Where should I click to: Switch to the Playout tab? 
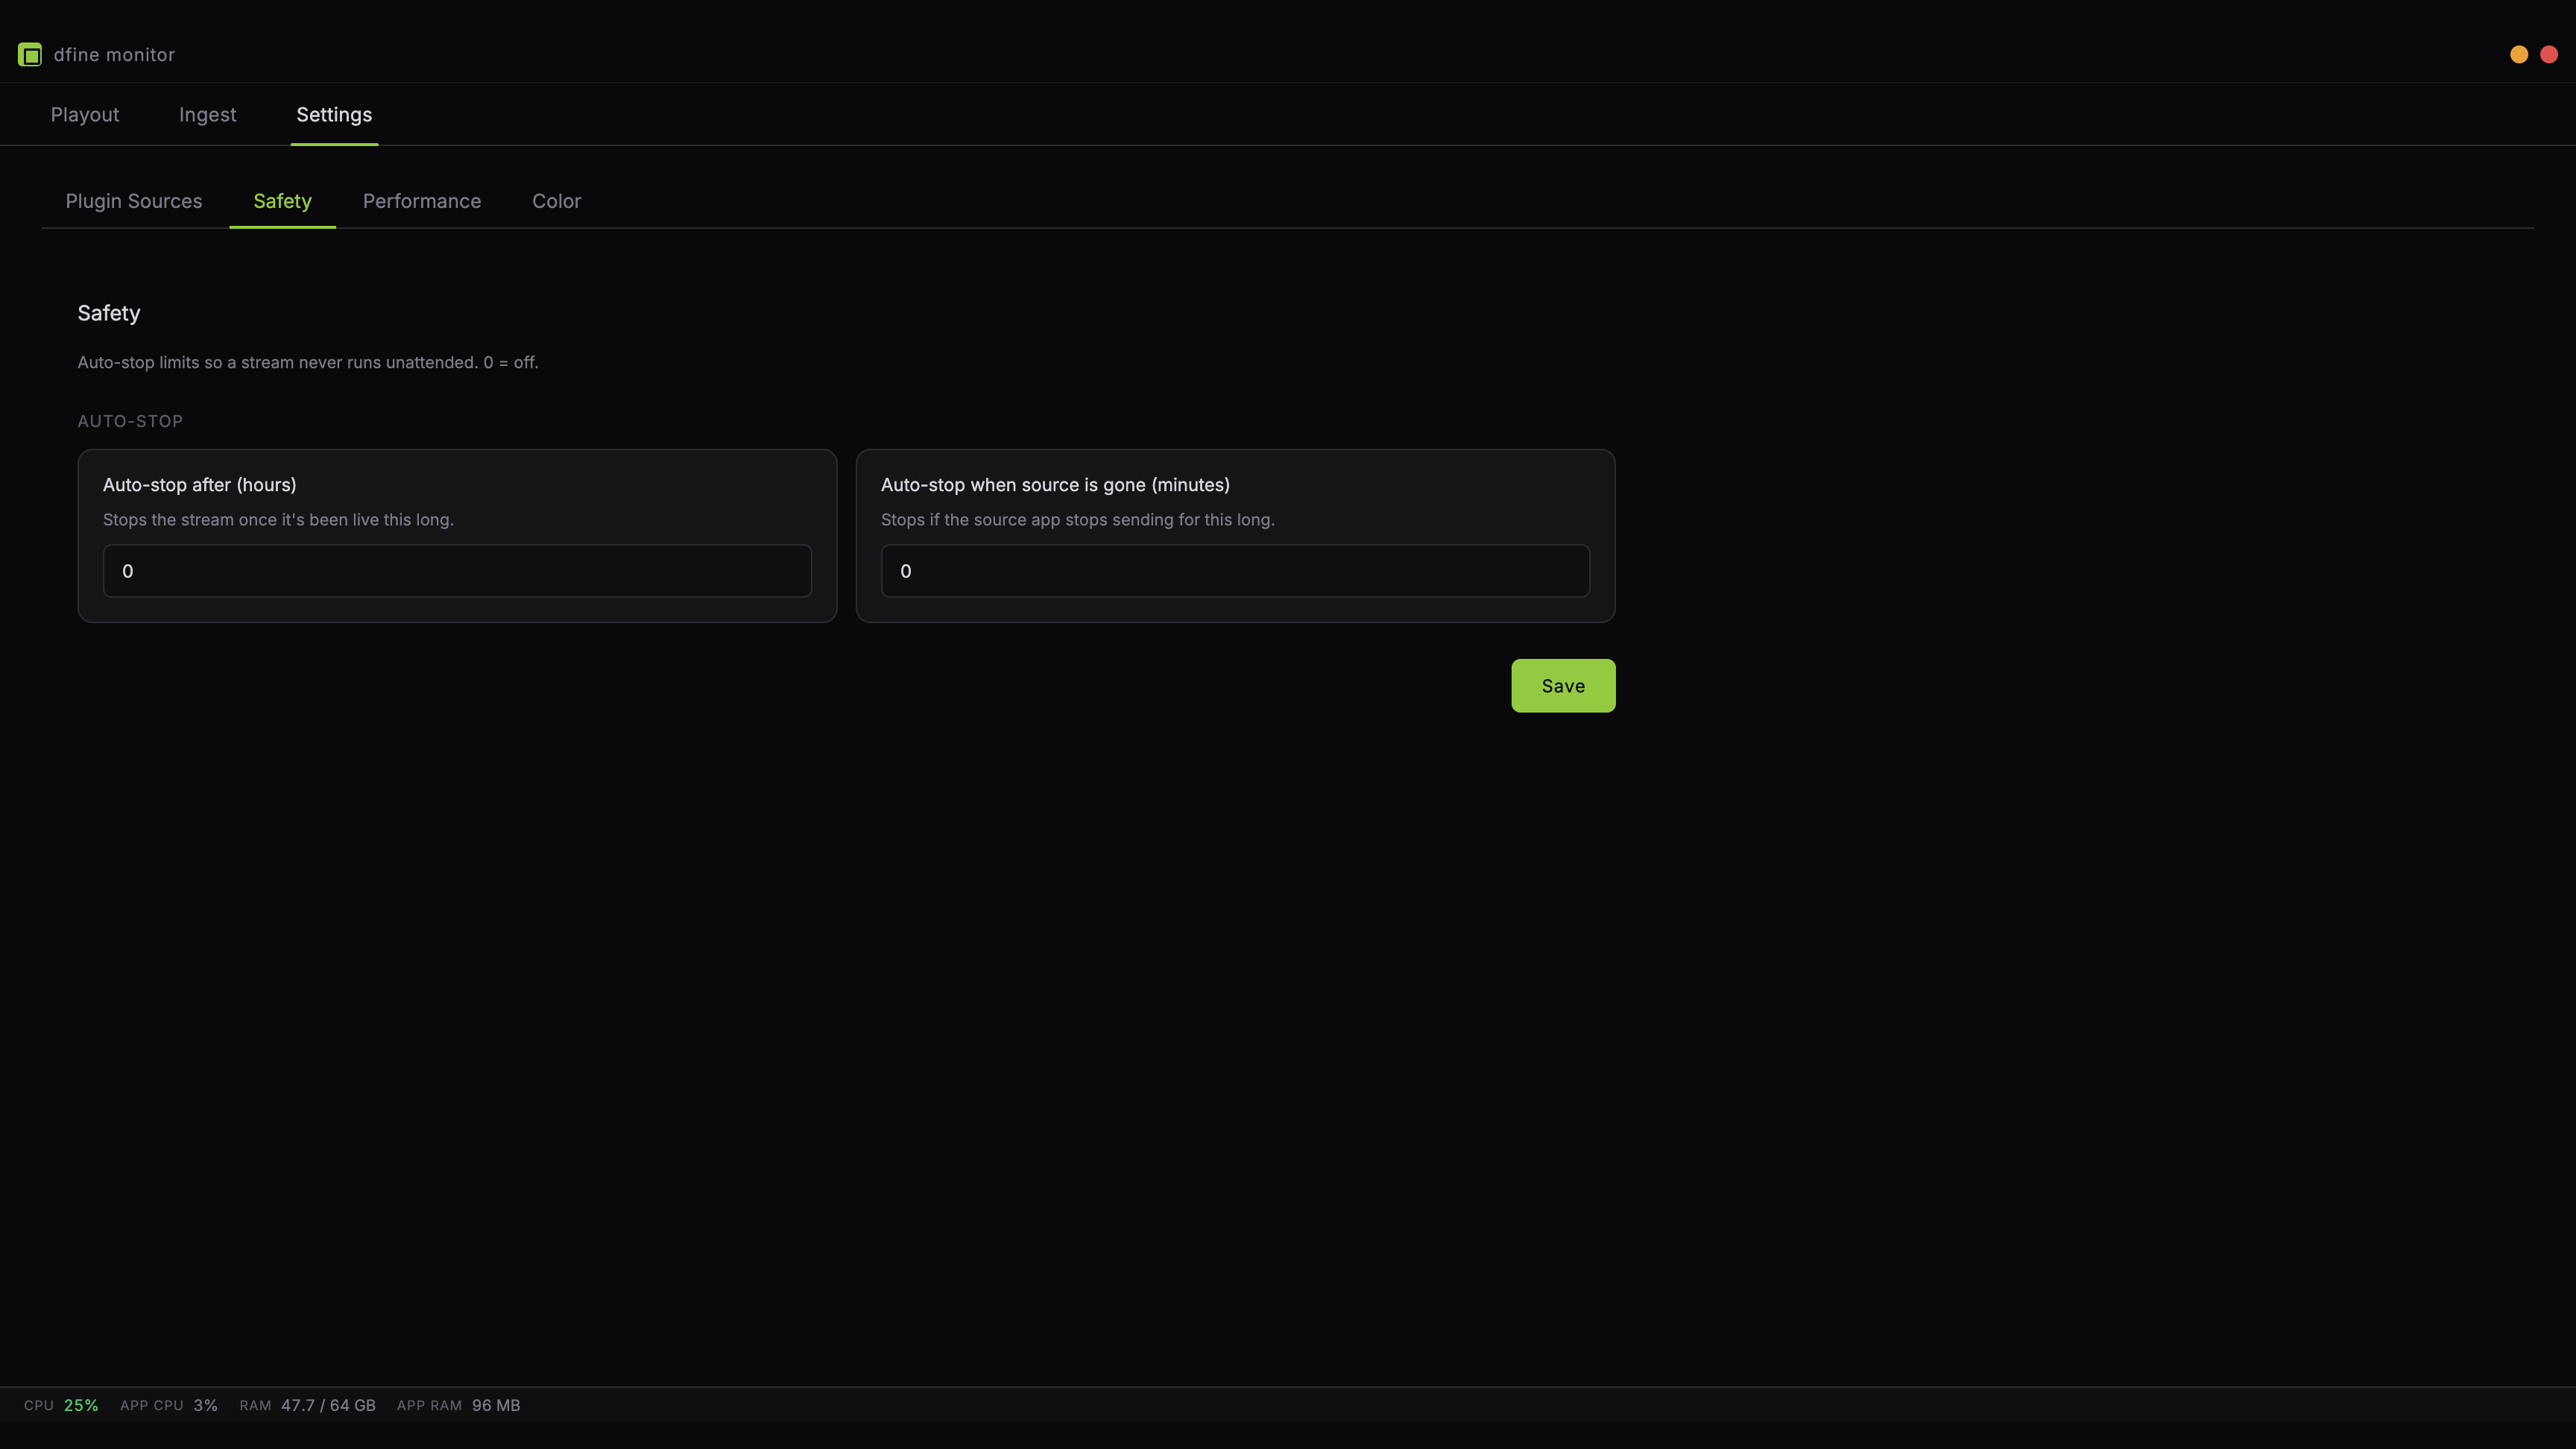85,115
